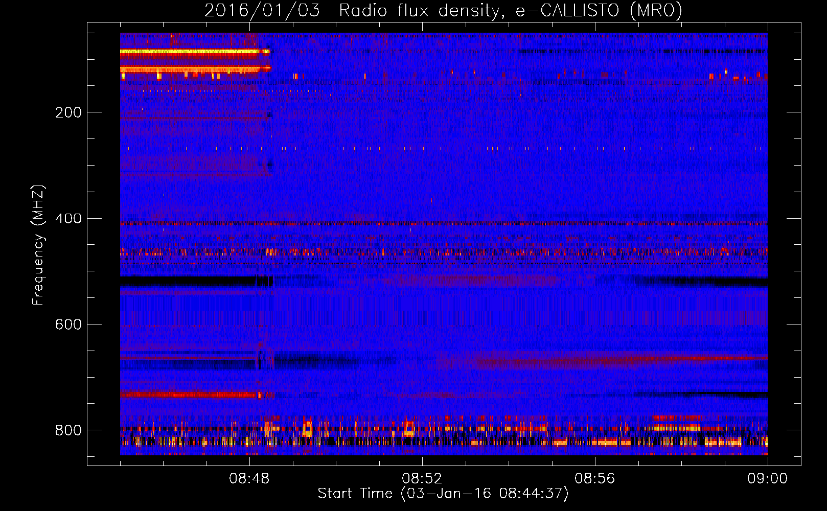Click the plot title '2016/01/03 Radio flux density'
This screenshot has width=827, height=511.
point(443,10)
